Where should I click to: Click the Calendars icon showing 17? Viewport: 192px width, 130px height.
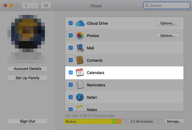click(x=80, y=72)
